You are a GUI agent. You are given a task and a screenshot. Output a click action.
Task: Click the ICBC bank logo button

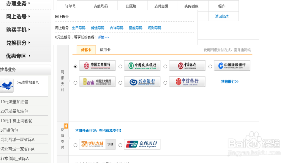[97, 66]
